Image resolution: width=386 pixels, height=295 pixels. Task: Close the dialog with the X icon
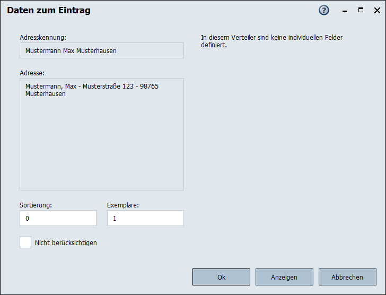pos(375,10)
